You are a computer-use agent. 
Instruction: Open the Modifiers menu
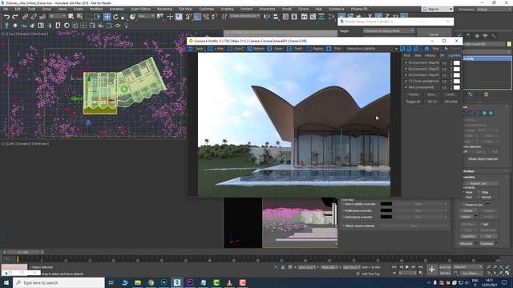[96, 9]
